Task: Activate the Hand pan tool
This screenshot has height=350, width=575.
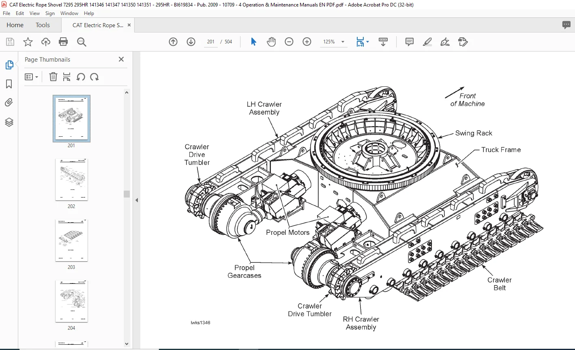Action: pos(271,42)
